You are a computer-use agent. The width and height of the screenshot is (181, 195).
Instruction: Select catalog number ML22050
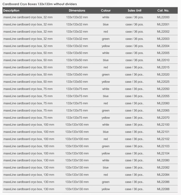163,89
